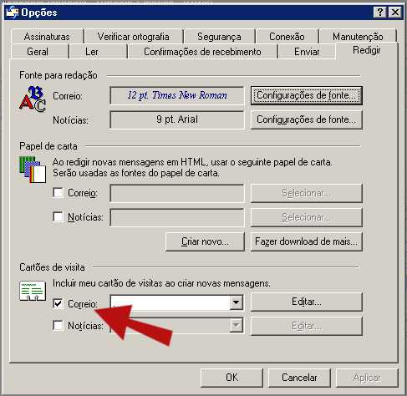
Task: Click the business card icon
Action: pos(33,291)
